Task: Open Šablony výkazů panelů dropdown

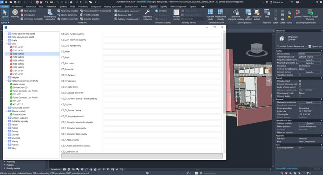Action: click(x=127, y=19)
